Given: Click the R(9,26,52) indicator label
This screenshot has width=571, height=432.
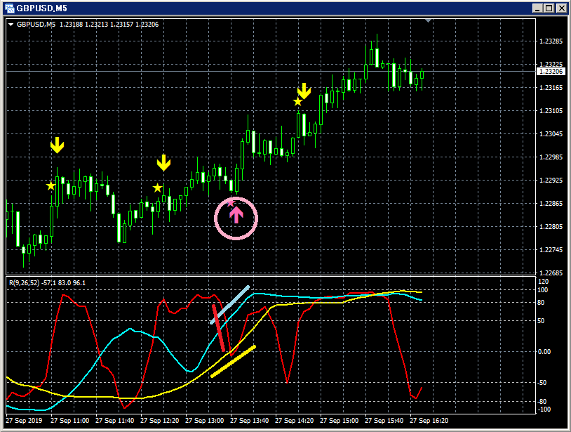Looking at the screenshot, I should pyautogui.click(x=24, y=283).
